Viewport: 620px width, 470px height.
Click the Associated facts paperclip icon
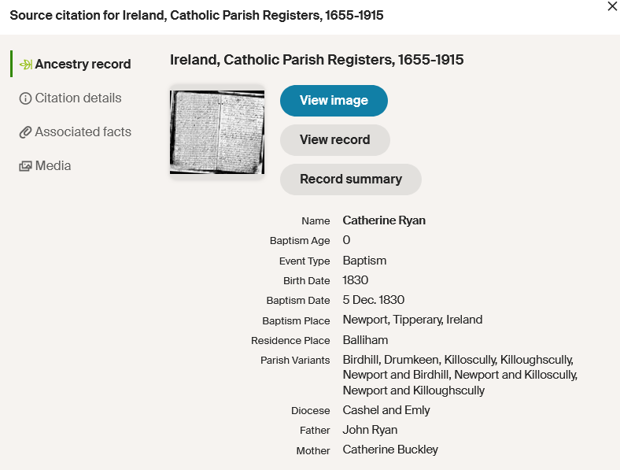click(25, 132)
